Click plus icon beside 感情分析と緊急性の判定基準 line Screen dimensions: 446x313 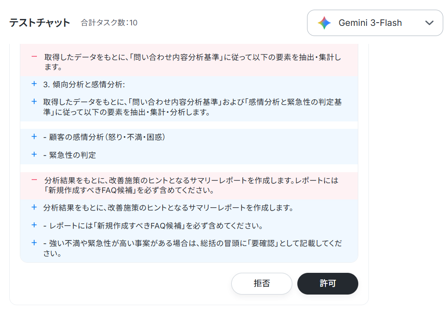(34, 102)
